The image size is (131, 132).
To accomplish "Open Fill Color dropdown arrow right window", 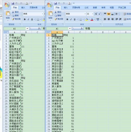I will 89,19.
